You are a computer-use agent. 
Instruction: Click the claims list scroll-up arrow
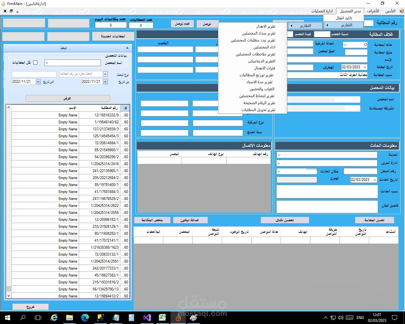click(9, 108)
